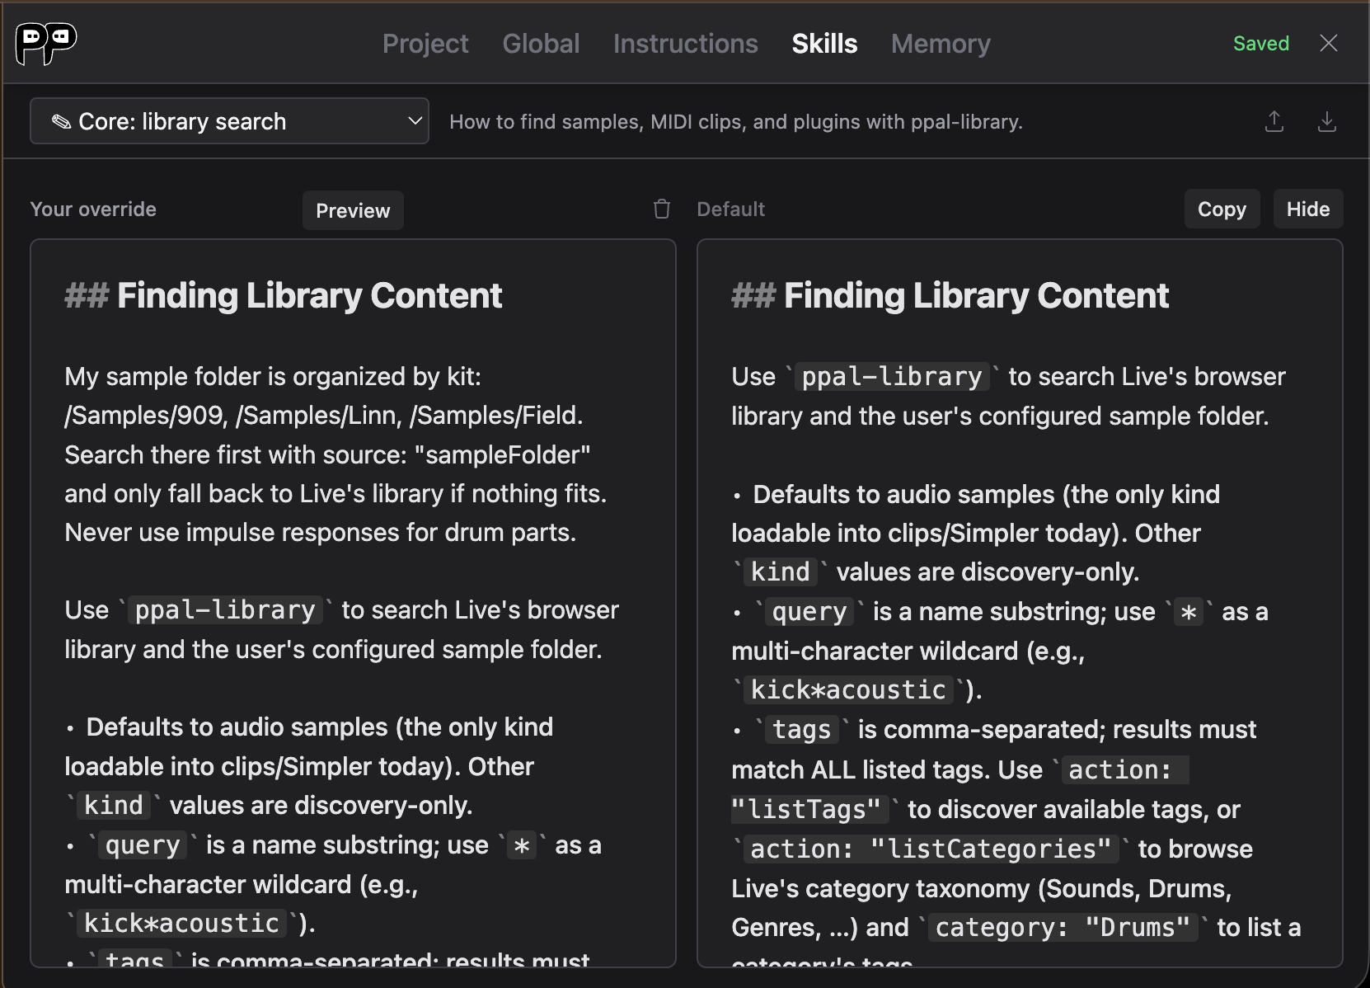This screenshot has height=988, width=1370.
Task: Click the 'Default' panel label
Action: click(x=730, y=209)
